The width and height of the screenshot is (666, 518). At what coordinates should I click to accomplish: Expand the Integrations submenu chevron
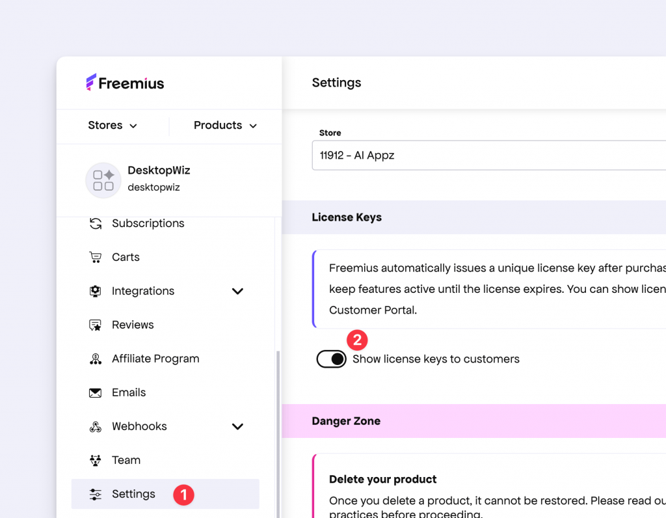237,291
